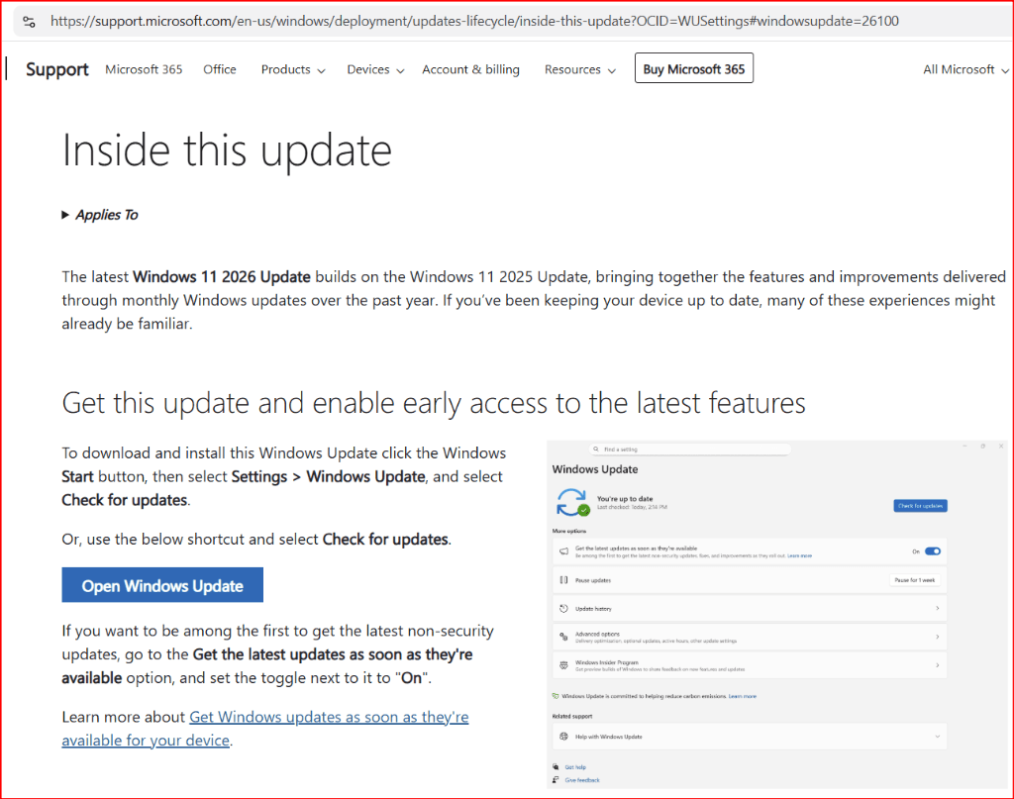
Task: Click 'Check for updates' button in screenshot
Action: click(920, 506)
